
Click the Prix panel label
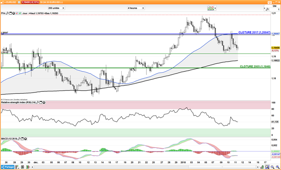click(x=3, y=13)
